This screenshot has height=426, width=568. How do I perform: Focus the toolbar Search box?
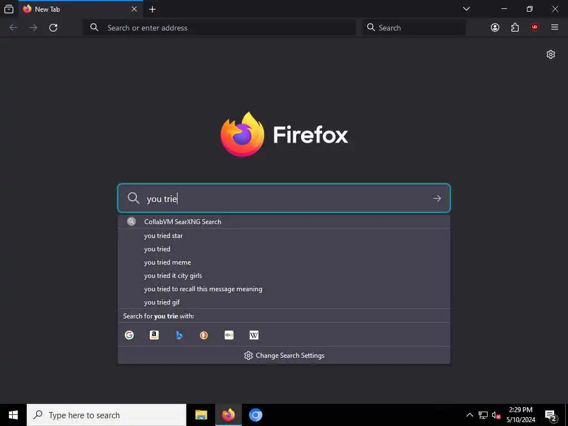tap(413, 28)
